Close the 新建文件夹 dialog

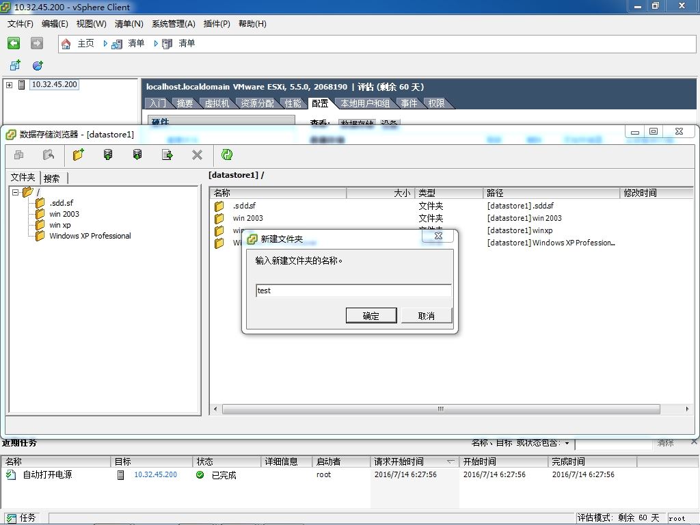438,237
